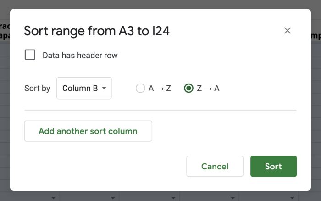Image resolution: width=321 pixels, height=201 pixels.
Task: Cancel the sort range dialog
Action: (215, 166)
